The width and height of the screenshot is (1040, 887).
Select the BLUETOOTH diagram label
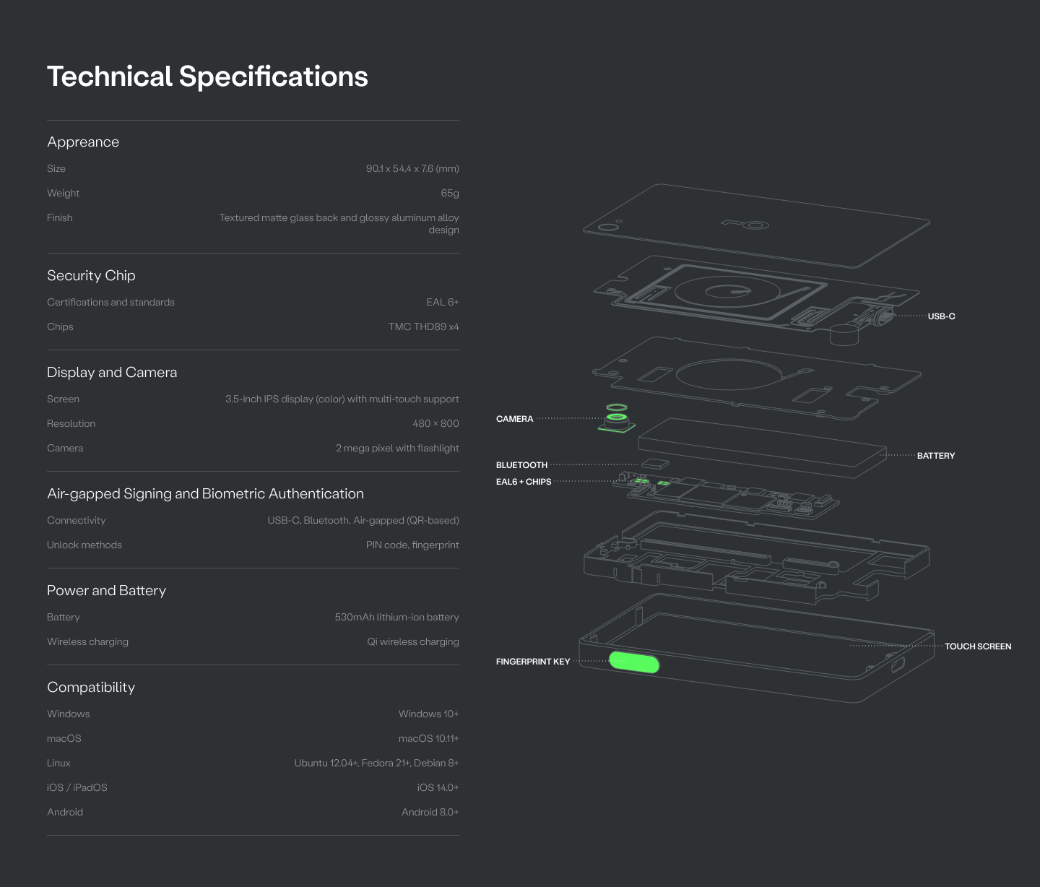pos(521,465)
